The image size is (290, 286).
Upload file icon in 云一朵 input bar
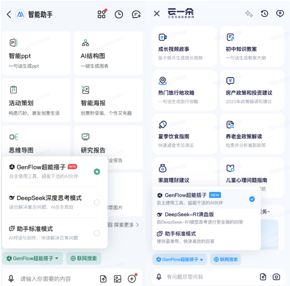[263, 277]
